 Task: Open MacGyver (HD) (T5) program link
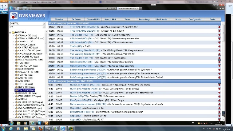point(81,100)
